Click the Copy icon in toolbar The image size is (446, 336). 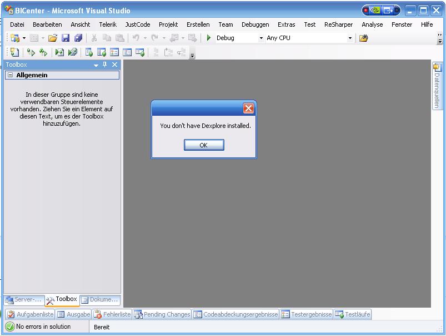(107, 38)
